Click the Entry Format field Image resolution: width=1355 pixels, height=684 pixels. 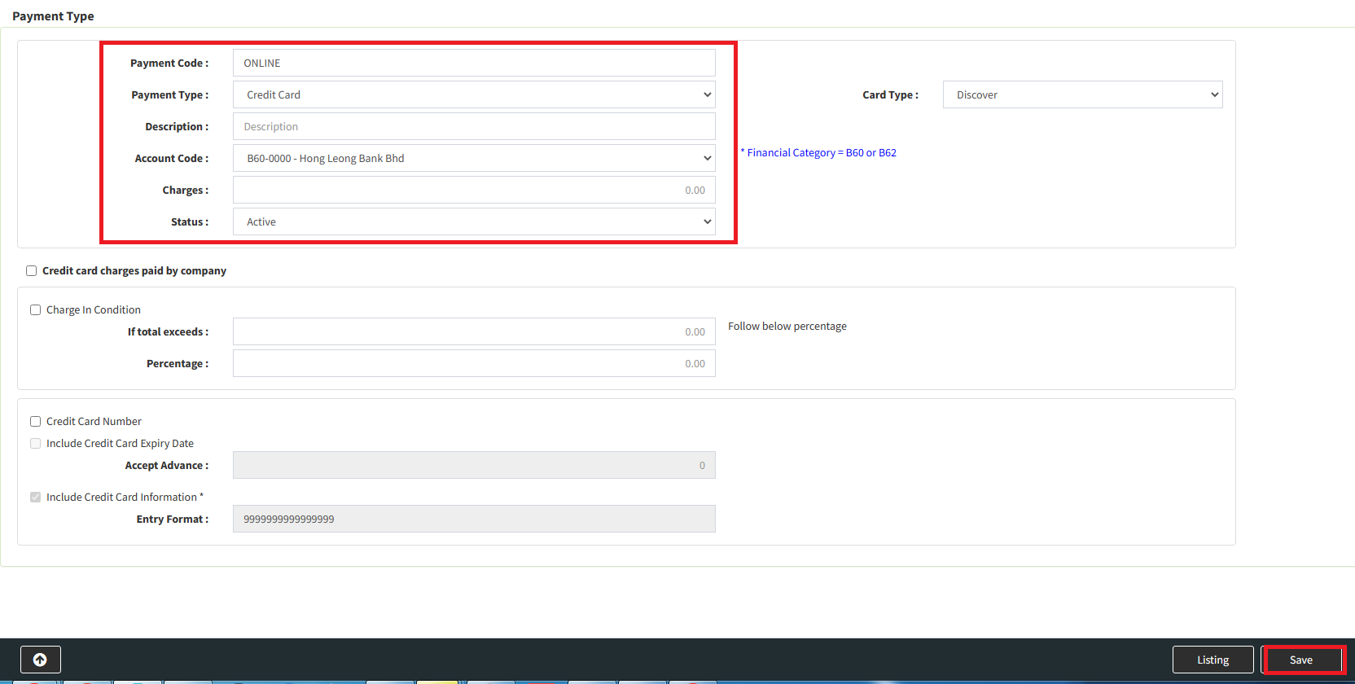pyautogui.click(x=474, y=520)
